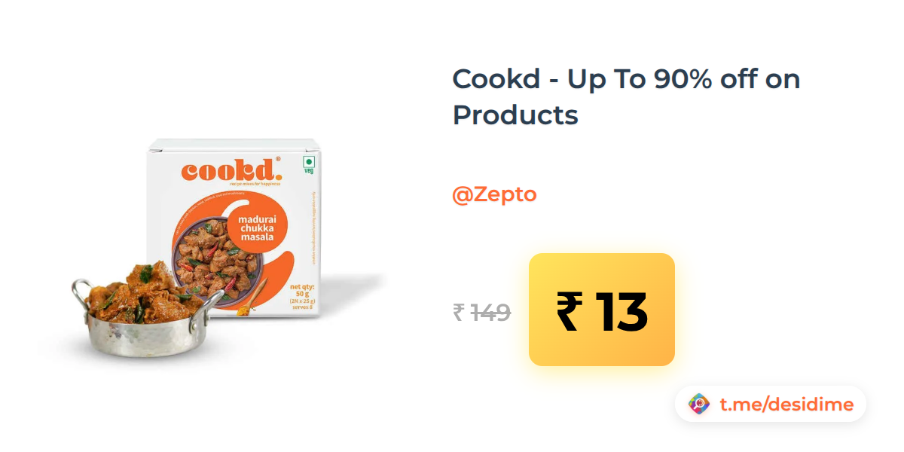
Task: Click the DesiDime logo icon
Action: pos(699,405)
